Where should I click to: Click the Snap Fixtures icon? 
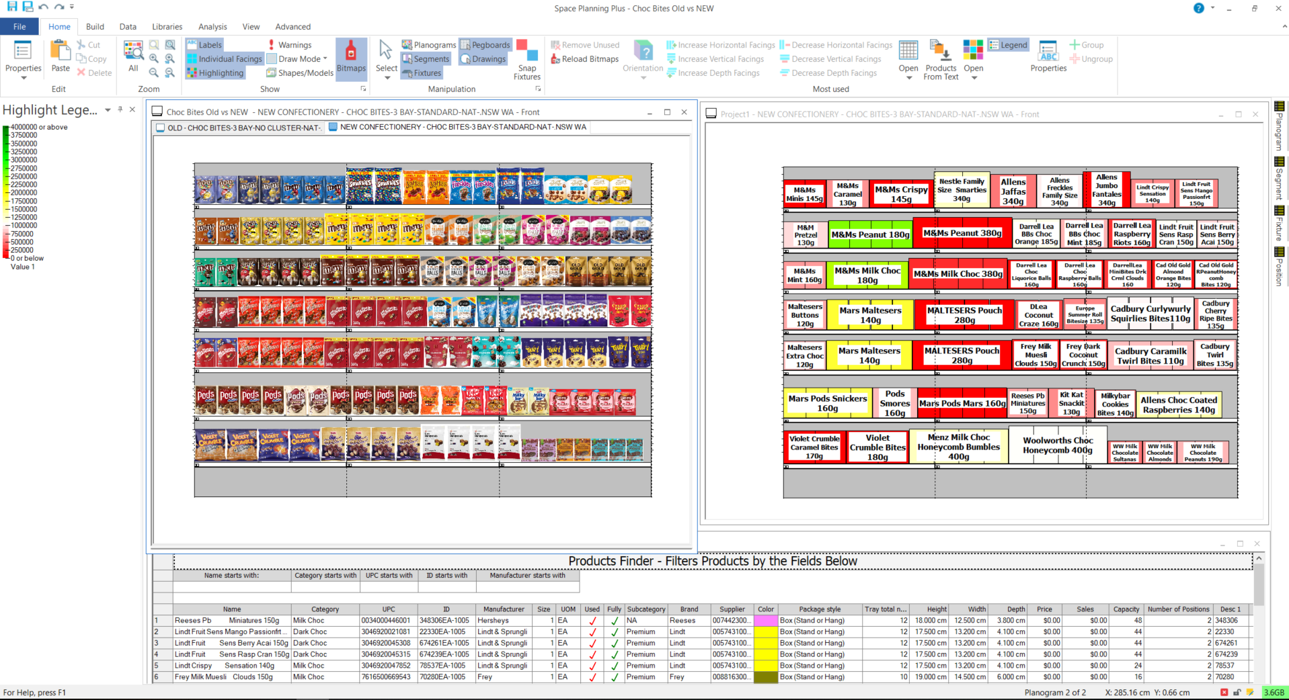527,50
